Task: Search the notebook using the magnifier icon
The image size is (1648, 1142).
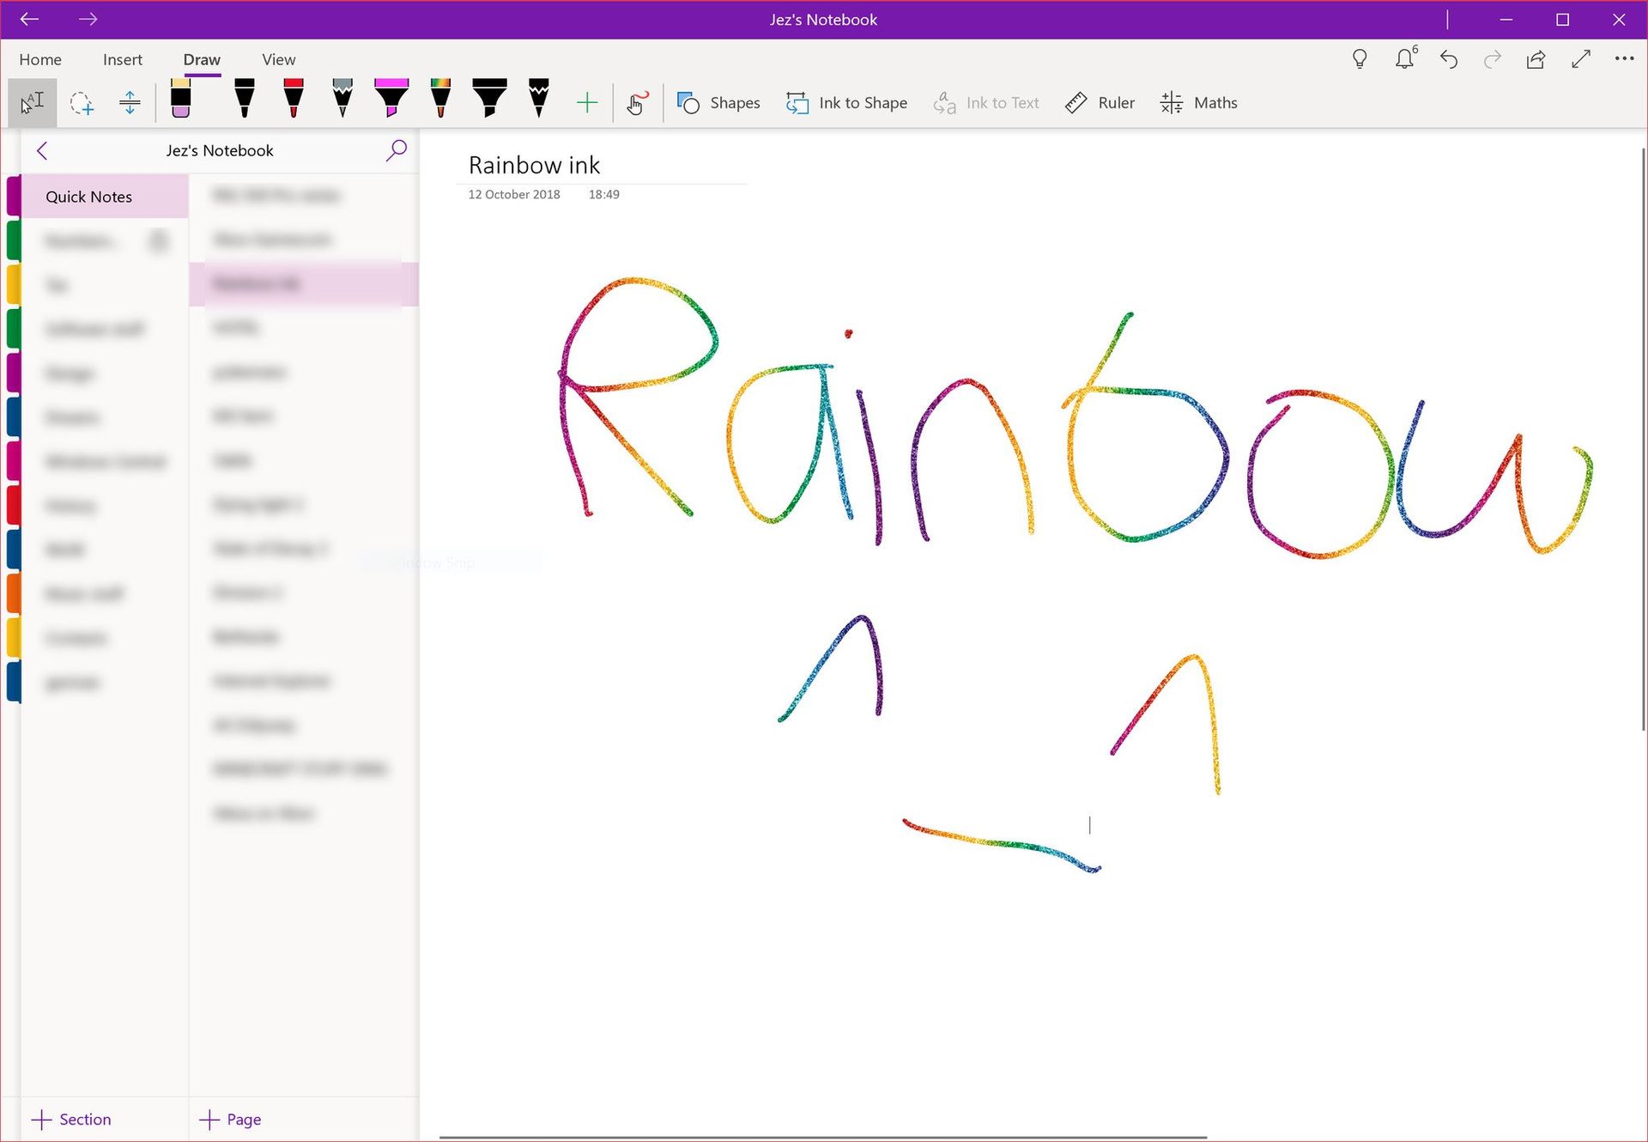Action: point(397,150)
